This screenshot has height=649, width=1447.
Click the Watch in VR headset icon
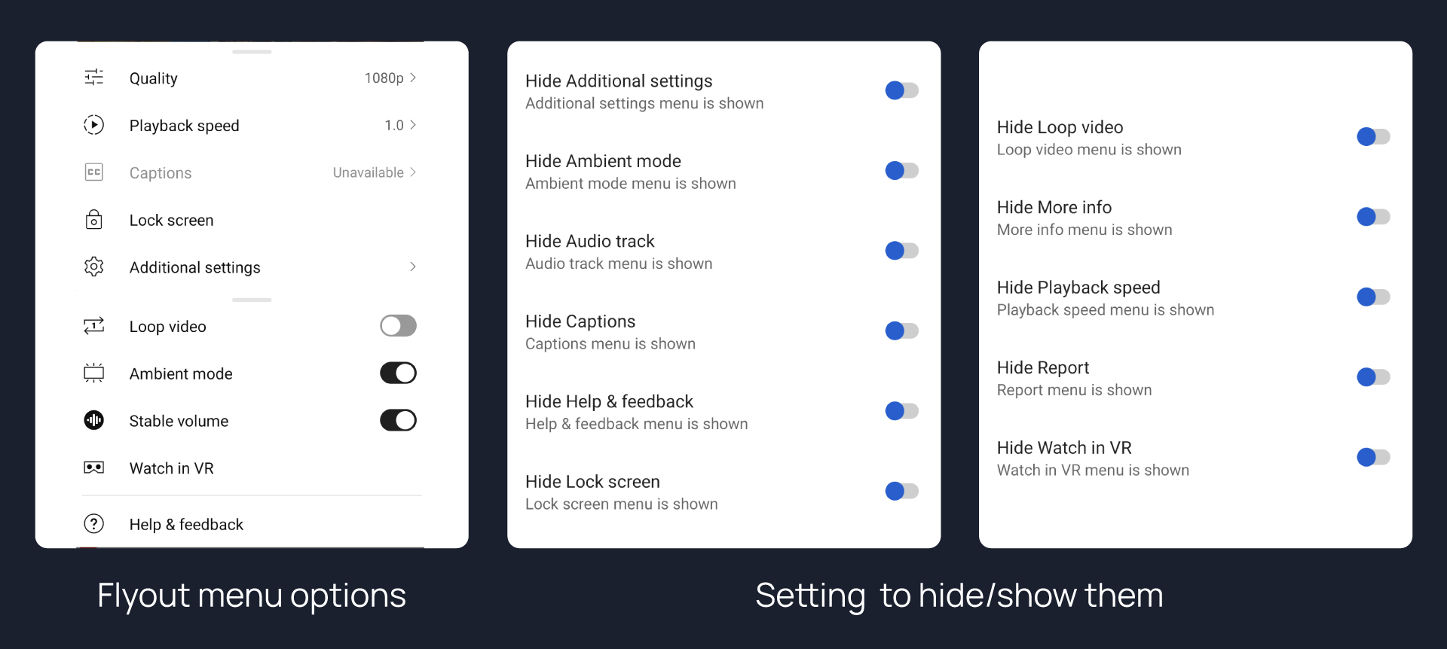[94, 468]
